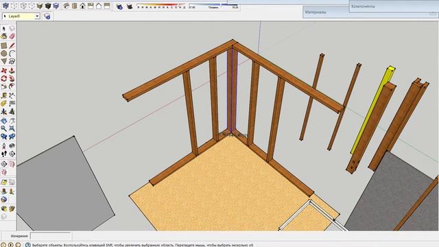Click the Google Earth preview icon
Screen dimensions: 439x247
tap(4, 200)
